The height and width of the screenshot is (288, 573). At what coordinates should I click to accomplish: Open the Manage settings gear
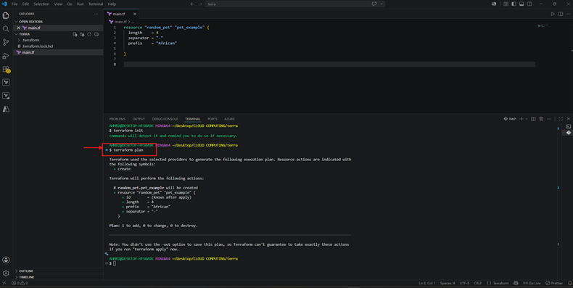pyautogui.click(x=6, y=273)
